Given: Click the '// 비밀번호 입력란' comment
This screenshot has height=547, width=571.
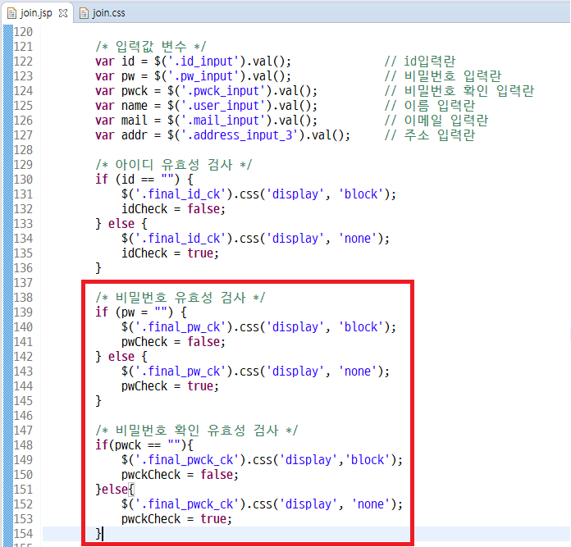Looking at the screenshot, I should tap(443, 76).
